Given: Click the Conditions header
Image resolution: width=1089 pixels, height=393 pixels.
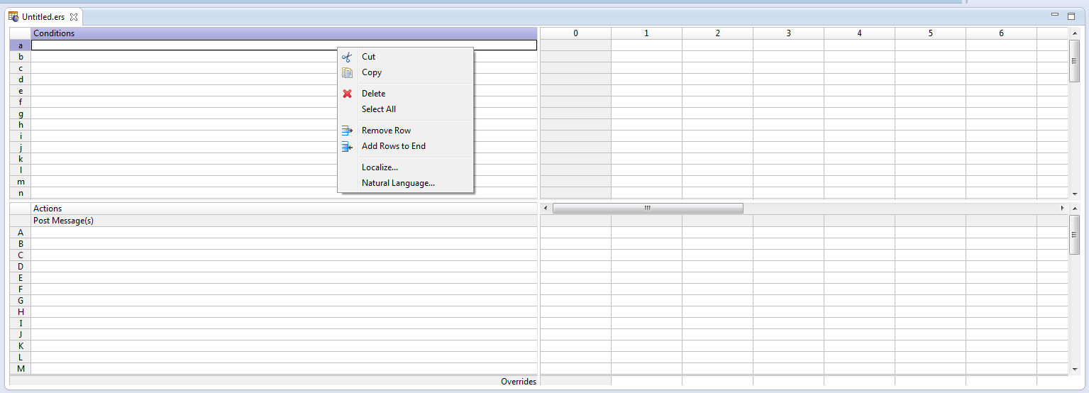Looking at the screenshot, I should pos(284,33).
